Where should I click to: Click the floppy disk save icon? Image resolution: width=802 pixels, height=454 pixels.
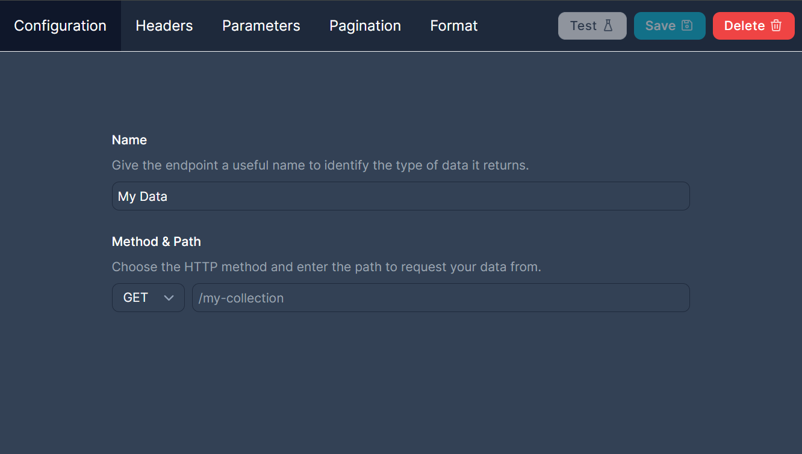pyautogui.click(x=687, y=26)
